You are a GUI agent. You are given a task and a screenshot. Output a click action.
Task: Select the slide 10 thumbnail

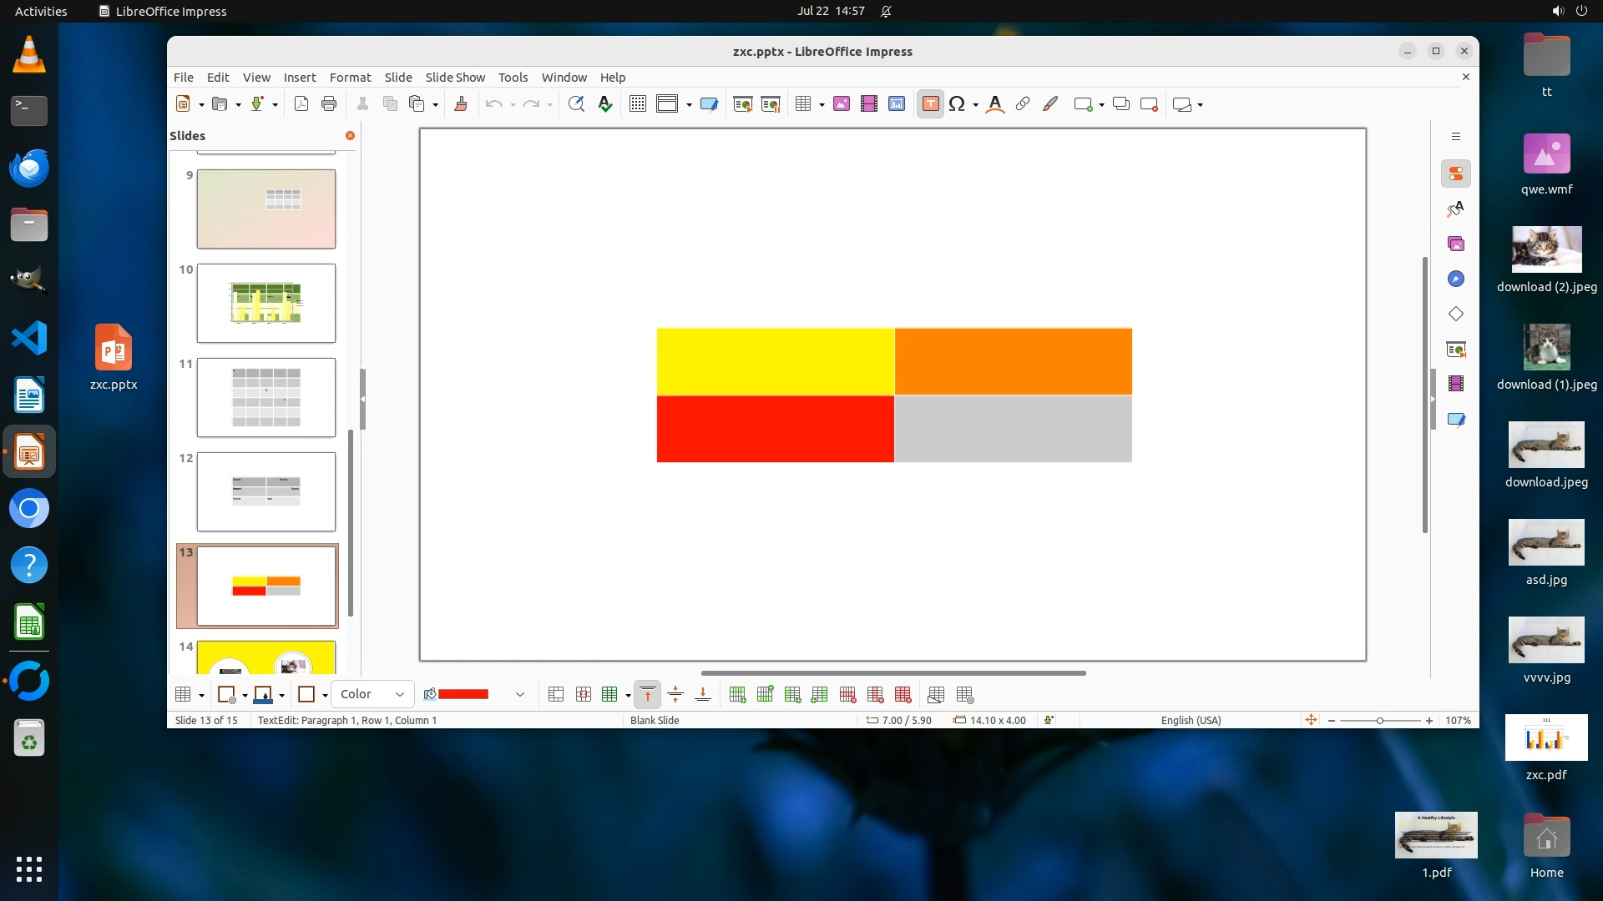pos(265,303)
